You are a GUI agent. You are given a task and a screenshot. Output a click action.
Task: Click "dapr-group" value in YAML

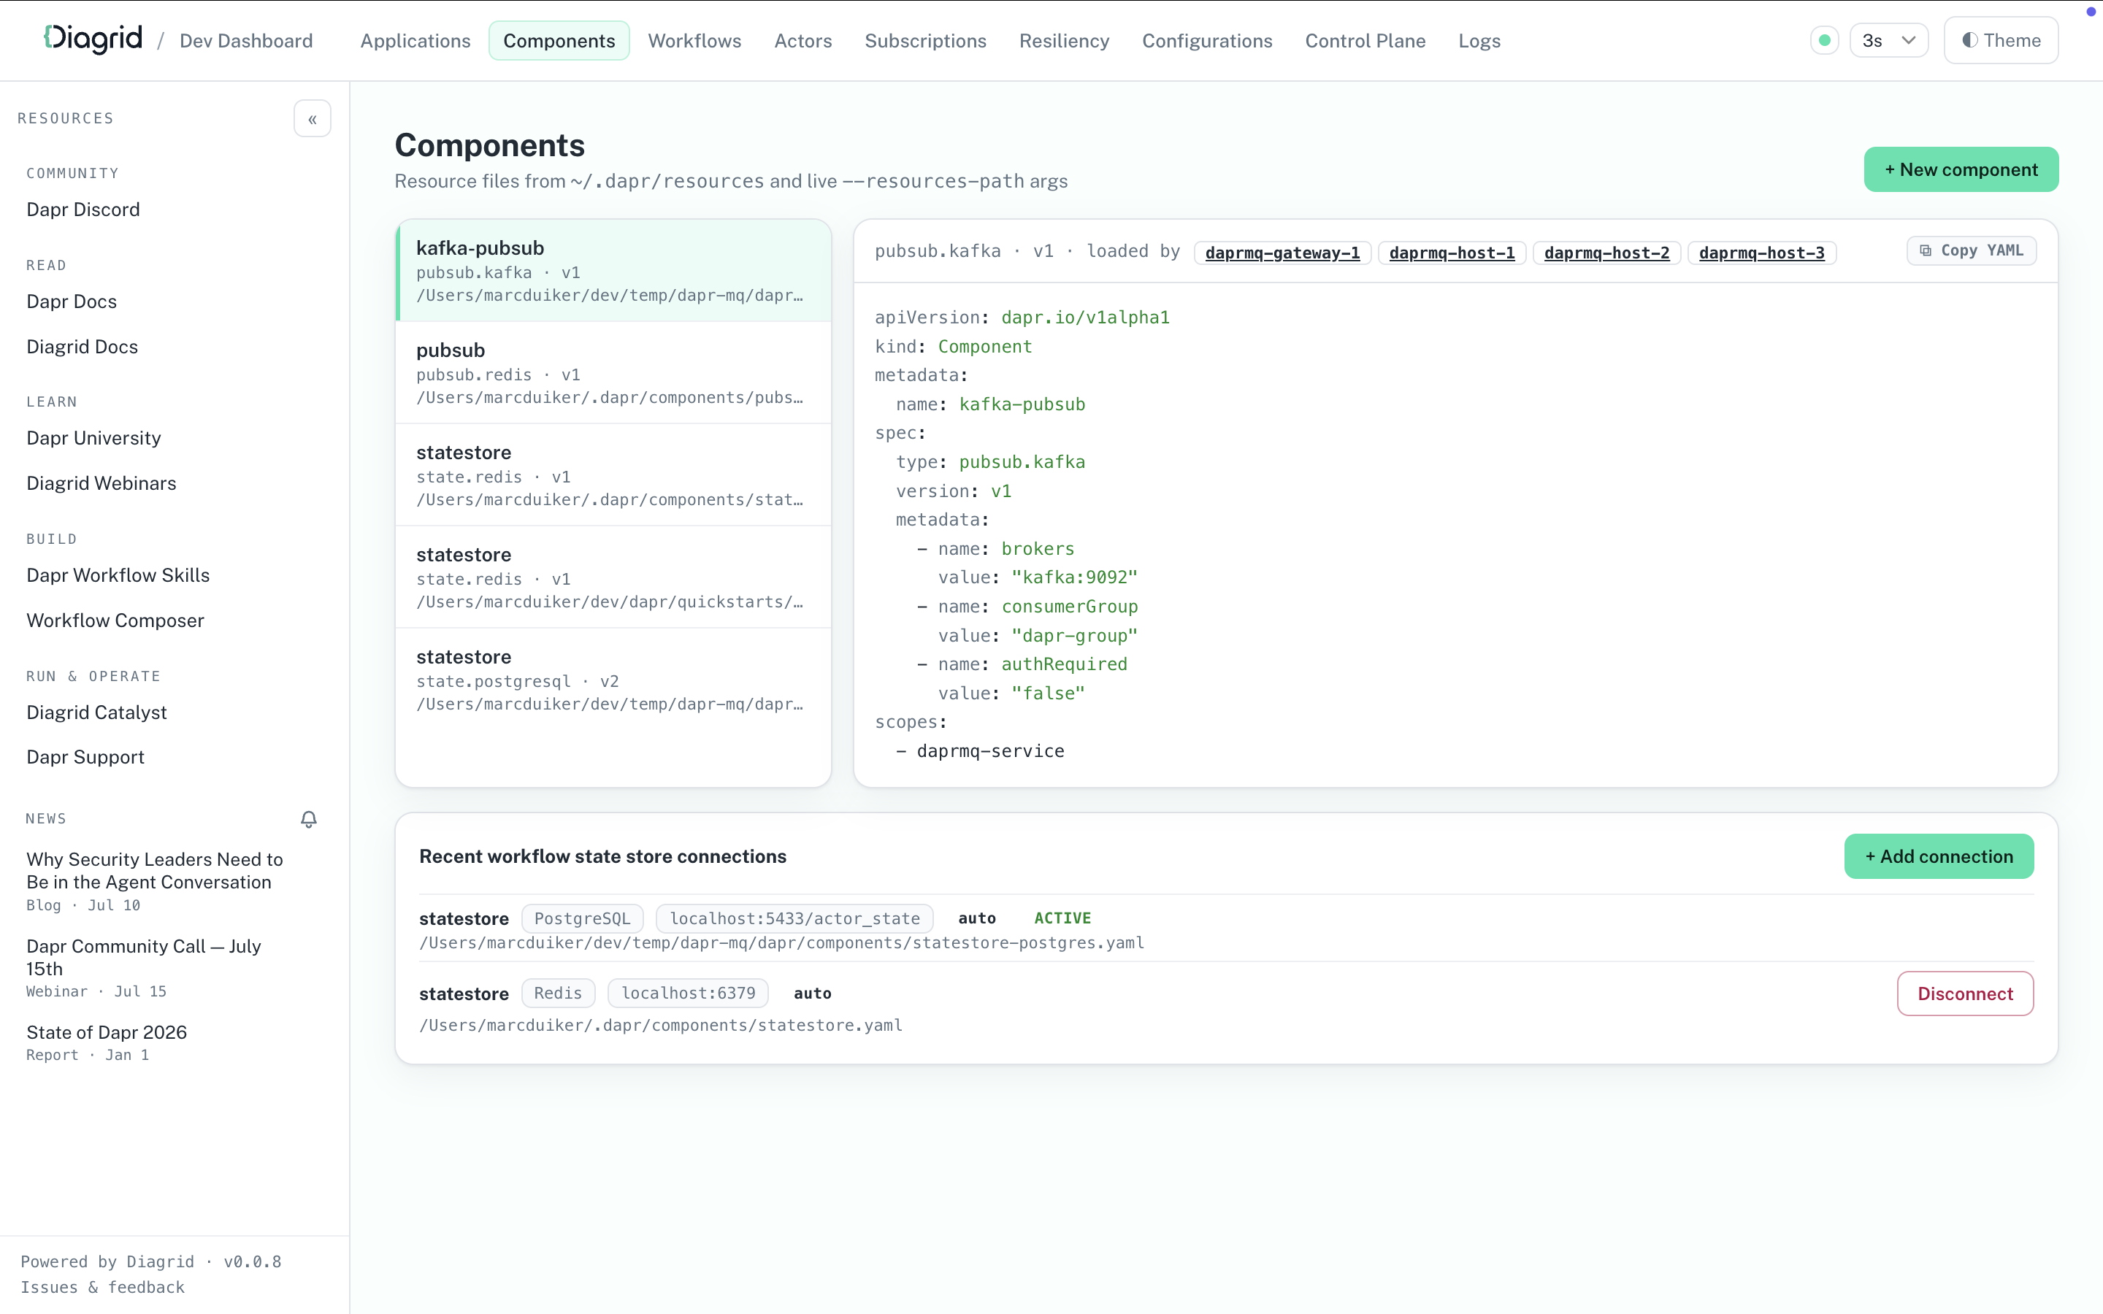point(1074,635)
